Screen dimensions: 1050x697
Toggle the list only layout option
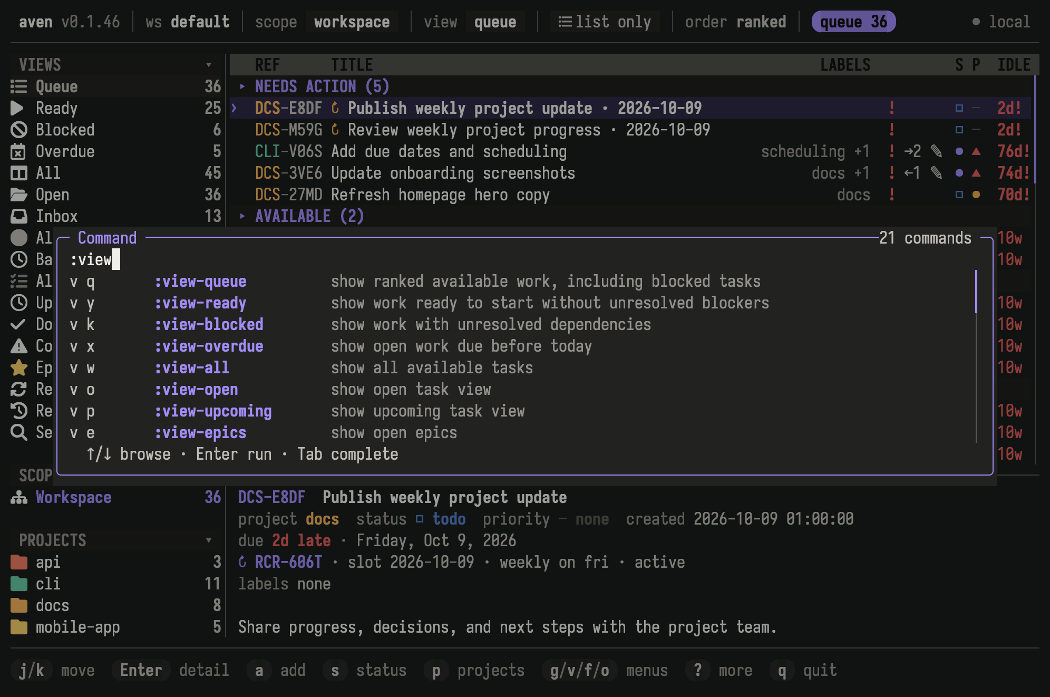[605, 22]
